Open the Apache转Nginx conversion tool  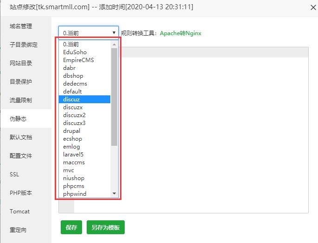click(180, 33)
